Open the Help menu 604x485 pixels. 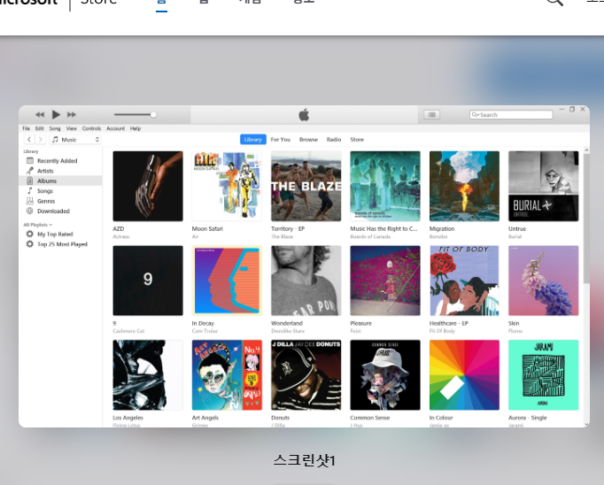point(136,128)
